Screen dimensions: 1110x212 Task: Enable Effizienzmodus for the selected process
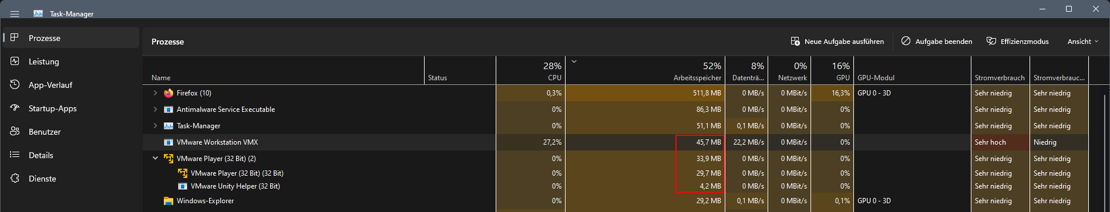[1018, 42]
